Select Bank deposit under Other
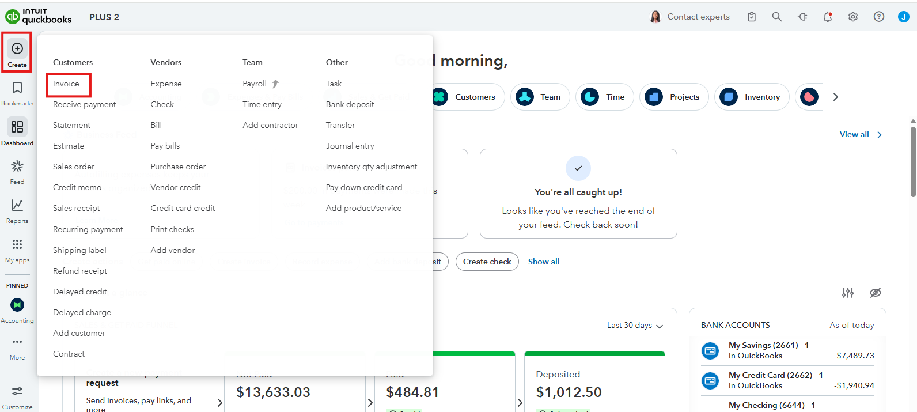This screenshot has width=917, height=412. tap(350, 105)
